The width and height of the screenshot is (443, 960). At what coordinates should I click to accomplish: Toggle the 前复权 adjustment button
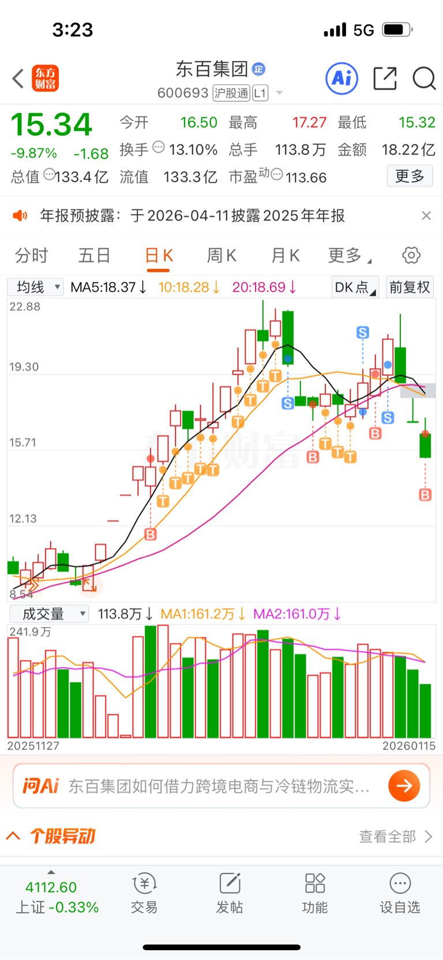pos(410,287)
